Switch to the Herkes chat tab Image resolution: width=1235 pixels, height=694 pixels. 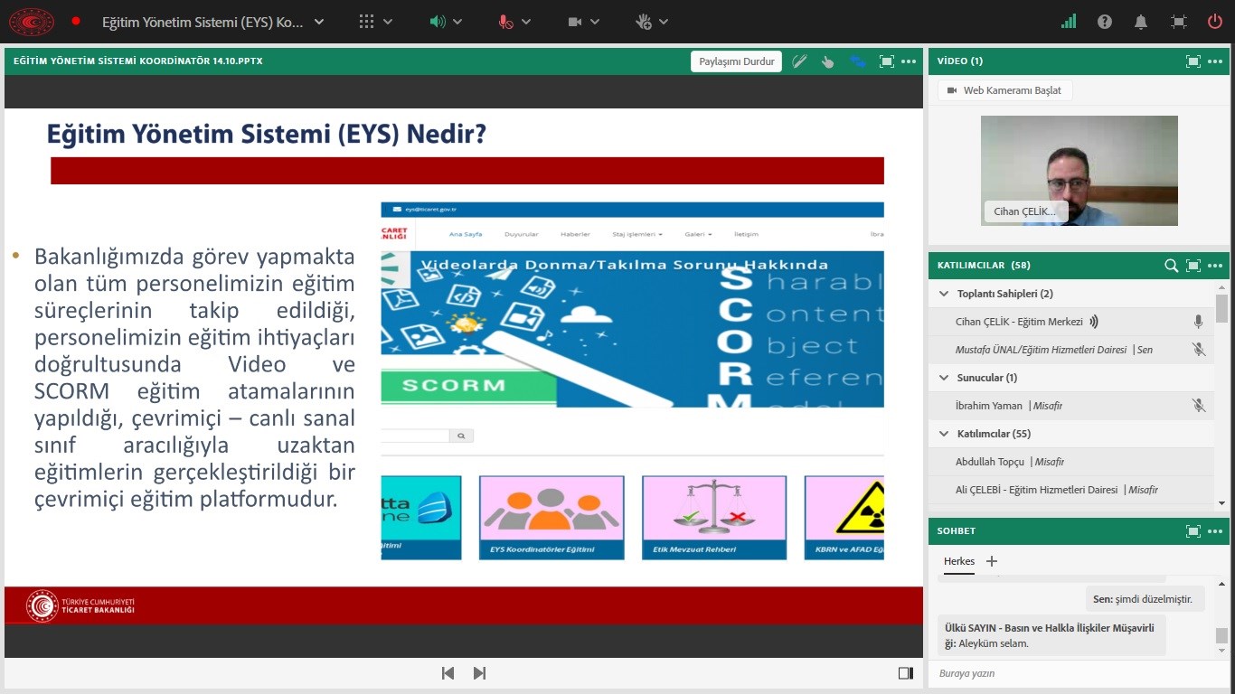(959, 561)
